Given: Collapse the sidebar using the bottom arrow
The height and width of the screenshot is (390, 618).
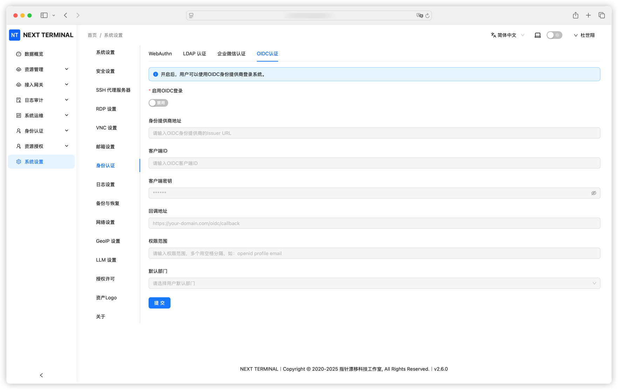Looking at the screenshot, I should tap(41, 375).
